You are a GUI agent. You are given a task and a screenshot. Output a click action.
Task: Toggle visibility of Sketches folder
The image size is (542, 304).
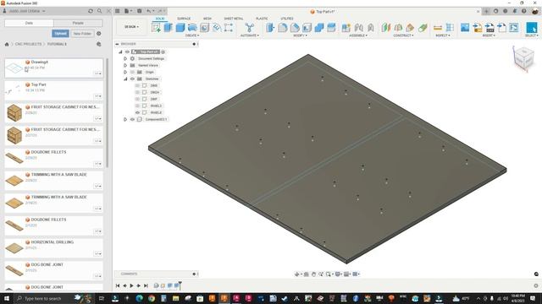pos(132,79)
